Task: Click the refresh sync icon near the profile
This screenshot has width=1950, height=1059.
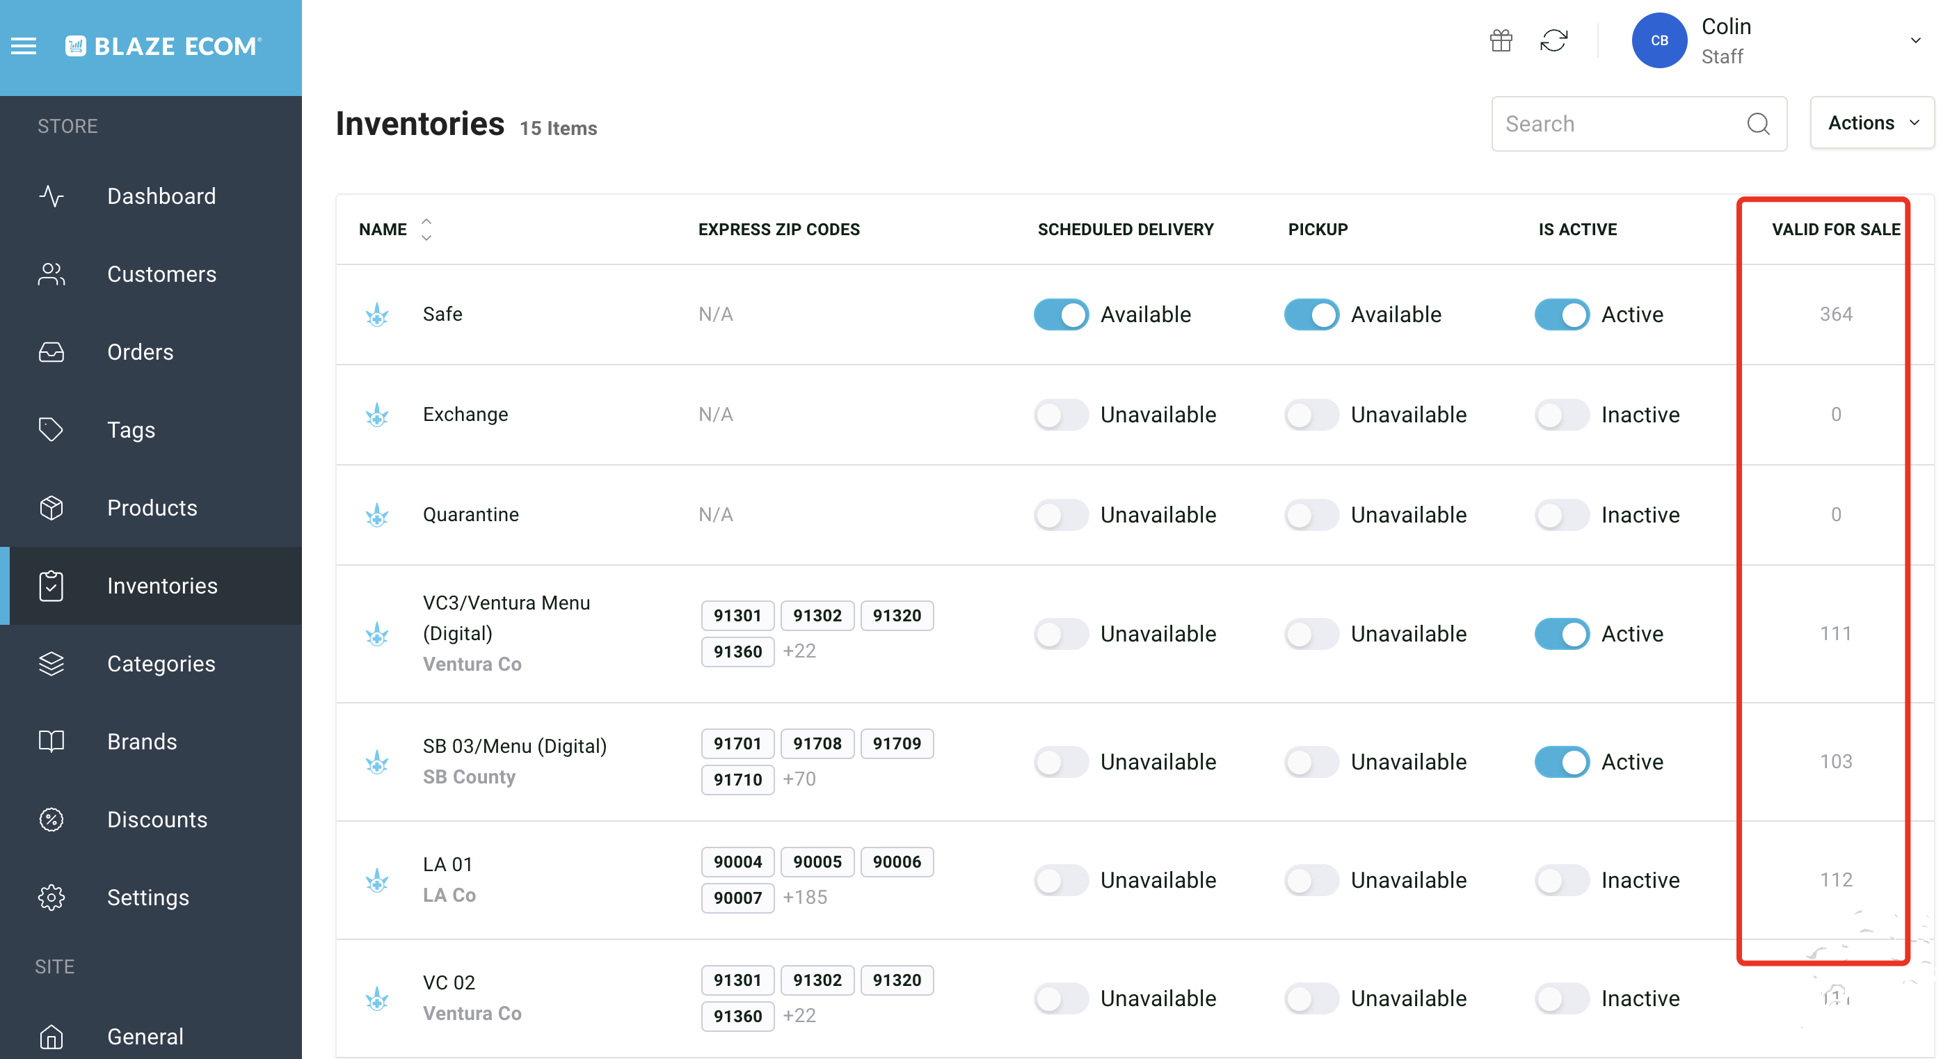Action: pyautogui.click(x=1555, y=40)
